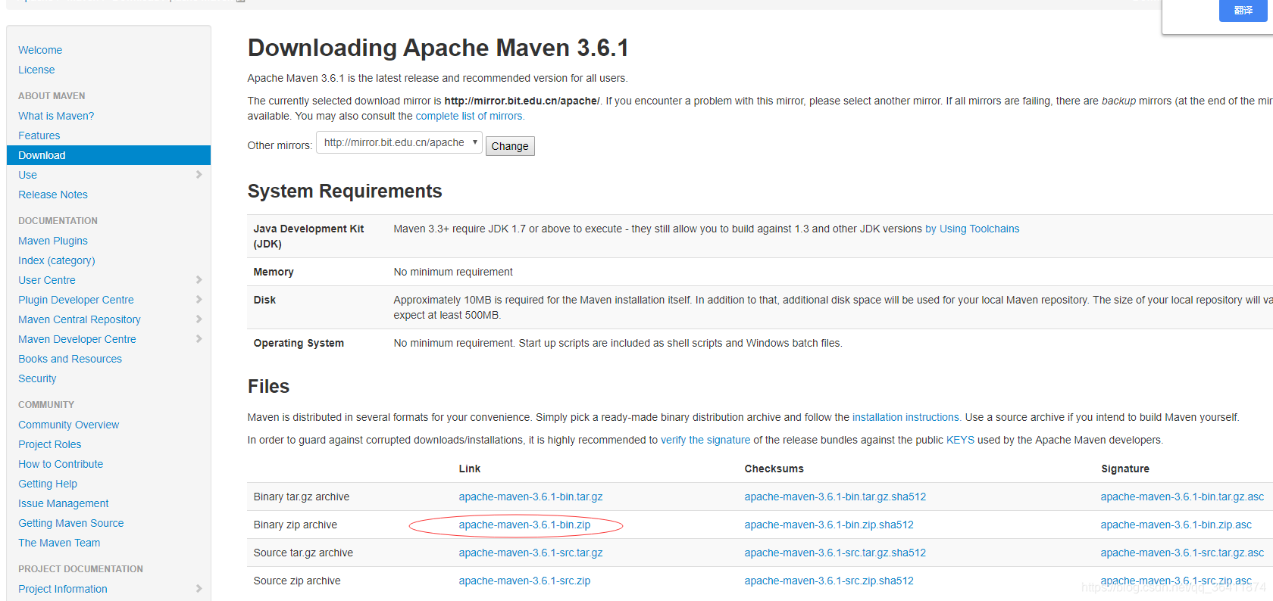Open How to Contribute link

coord(61,464)
